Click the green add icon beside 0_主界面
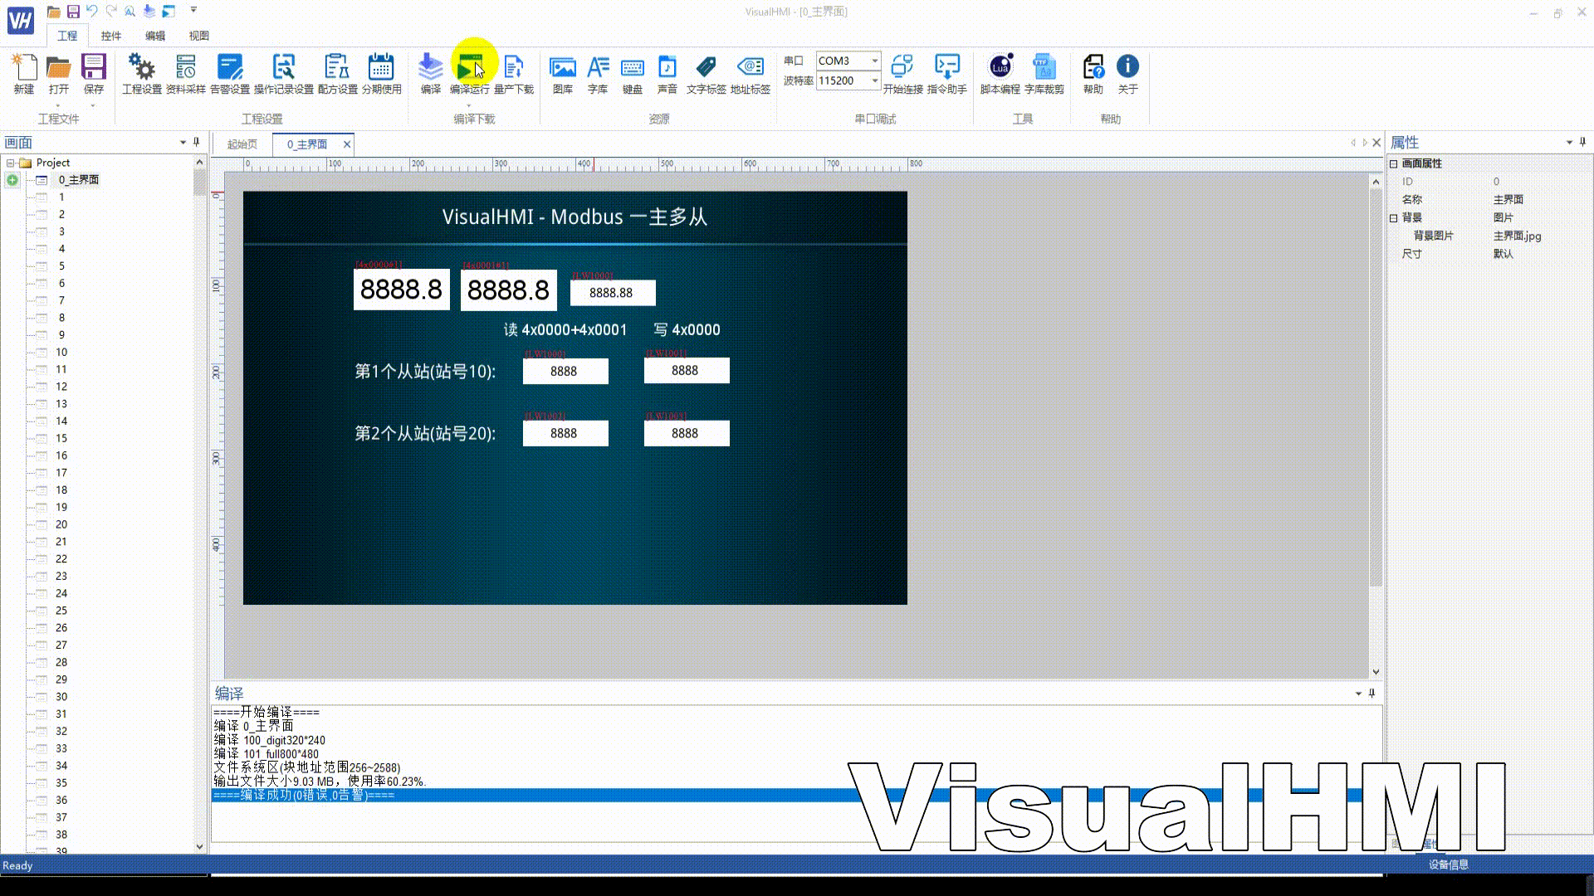Image resolution: width=1594 pixels, height=896 pixels. click(12, 180)
